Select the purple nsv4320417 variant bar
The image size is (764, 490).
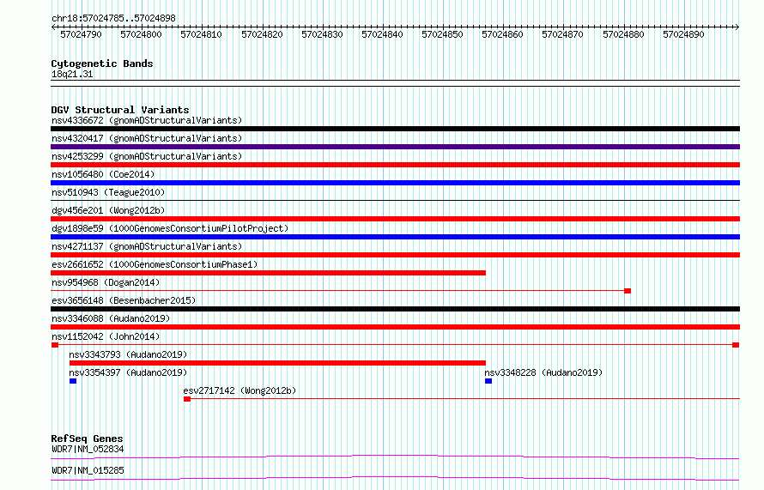[x=395, y=147]
